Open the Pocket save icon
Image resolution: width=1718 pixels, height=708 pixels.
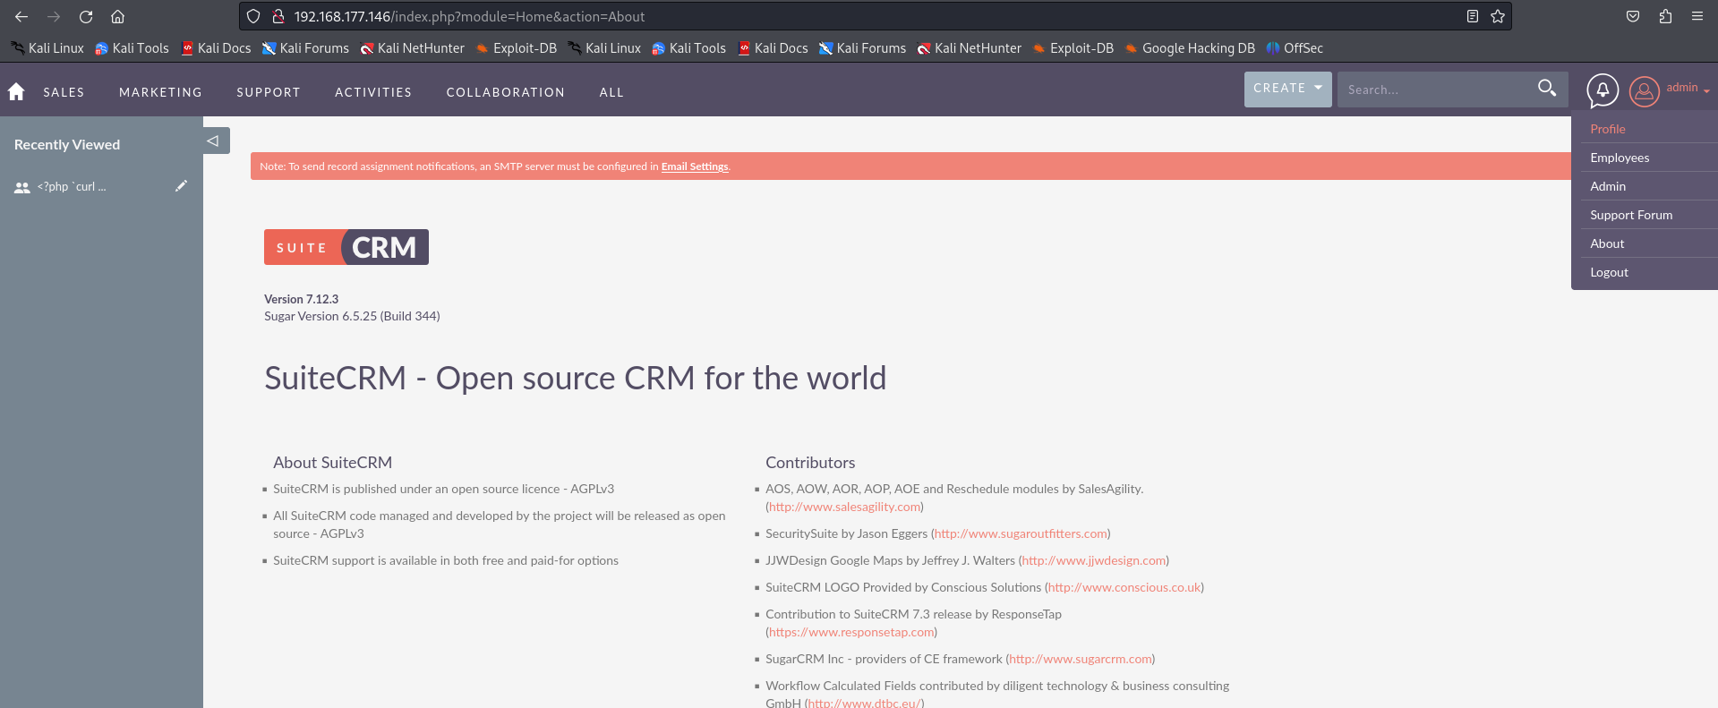click(x=1633, y=16)
